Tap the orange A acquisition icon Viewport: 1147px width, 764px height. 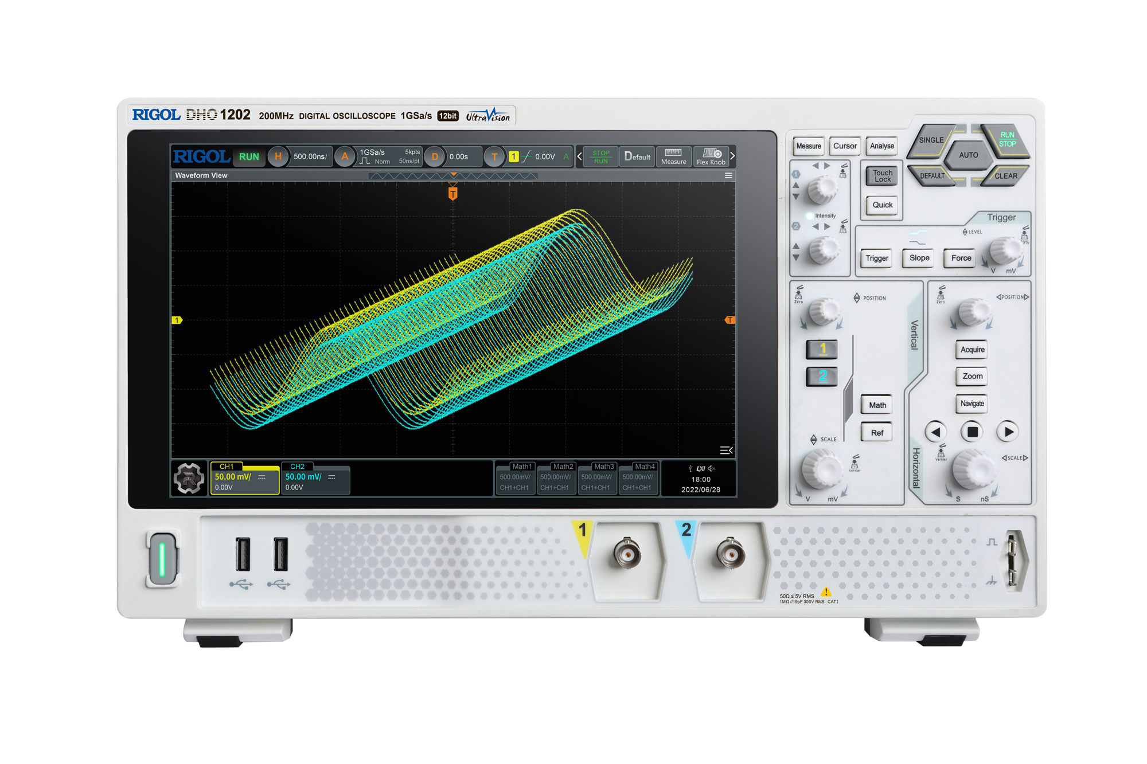pyautogui.click(x=345, y=156)
